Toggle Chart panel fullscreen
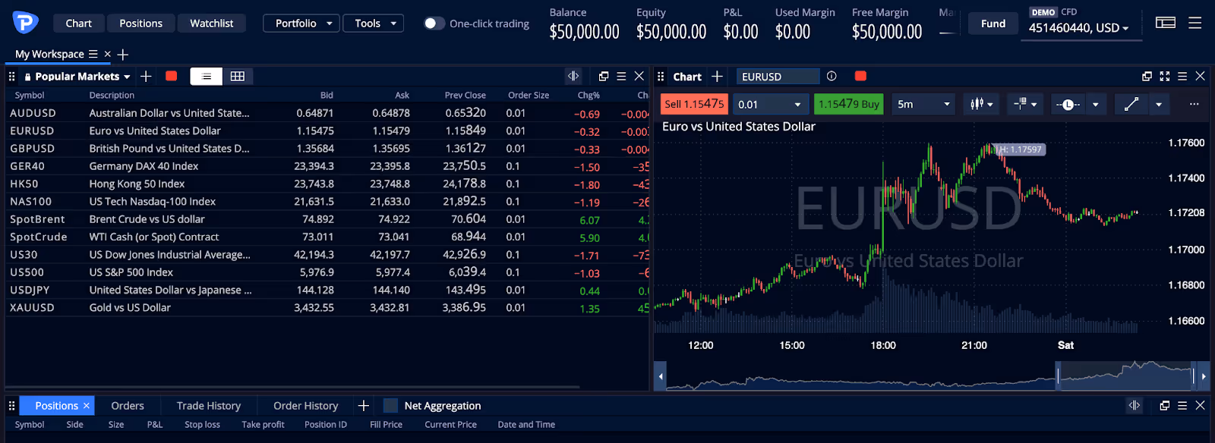The image size is (1215, 443). click(x=1165, y=76)
